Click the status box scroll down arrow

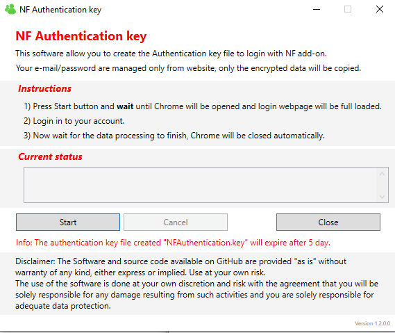382,197
